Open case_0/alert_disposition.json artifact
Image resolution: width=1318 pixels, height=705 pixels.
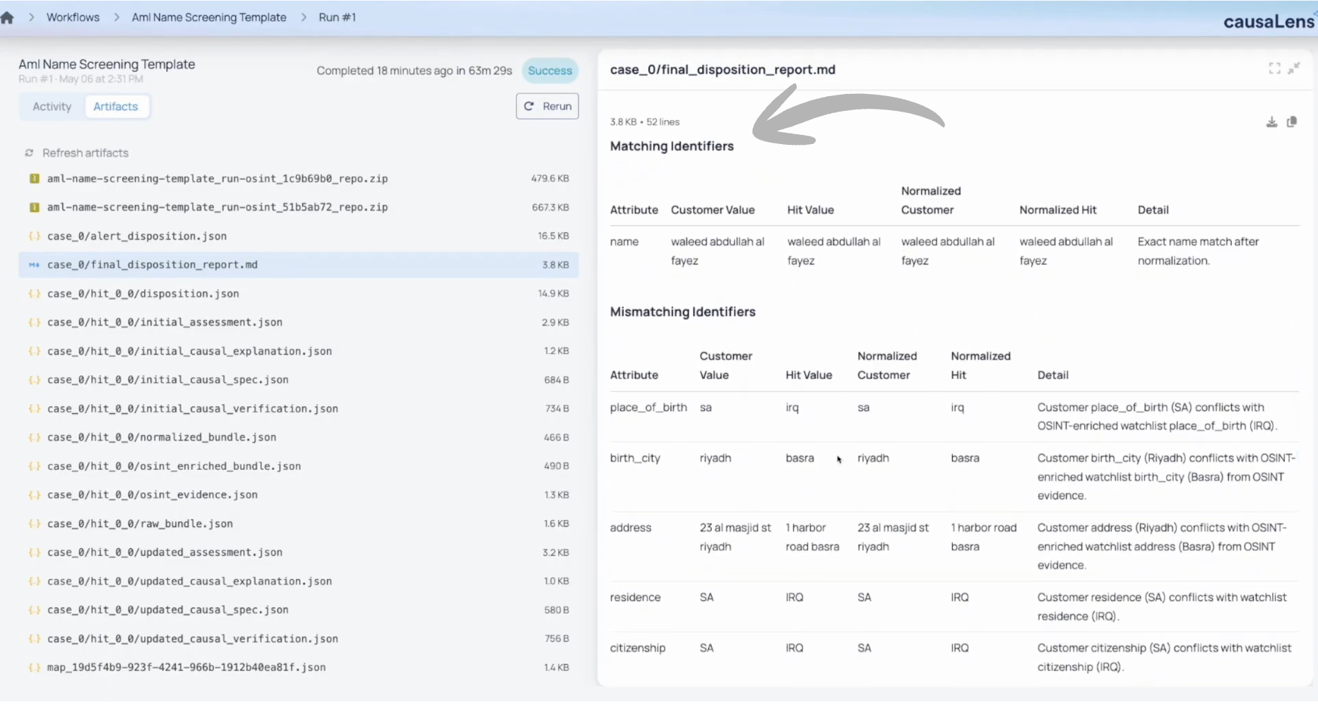point(299,236)
